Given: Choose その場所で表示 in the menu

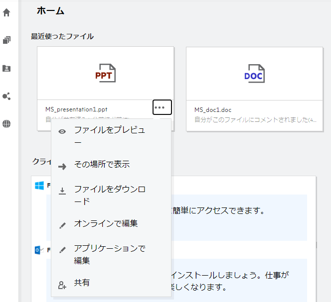Looking at the screenshot, I should coord(102,164).
